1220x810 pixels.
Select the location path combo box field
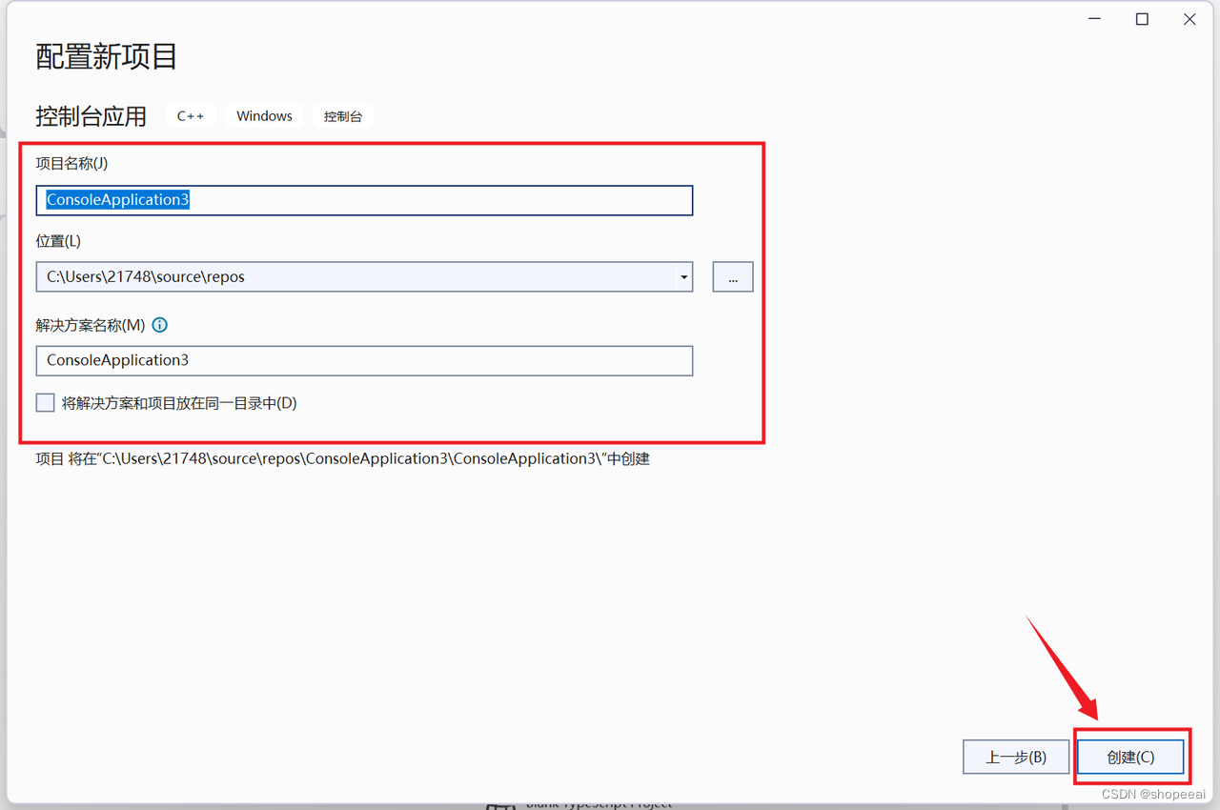364,277
